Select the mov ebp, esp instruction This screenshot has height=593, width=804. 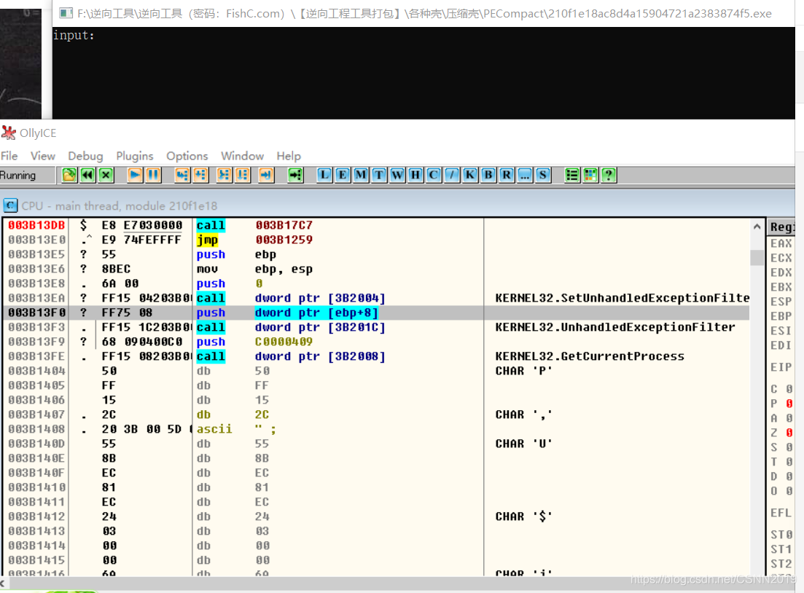[x=376, y=269]
